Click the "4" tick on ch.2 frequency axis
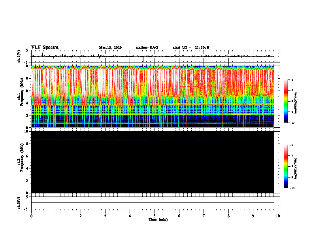The height and width of the screenshot is (242, 313). (x=27, y=168)
